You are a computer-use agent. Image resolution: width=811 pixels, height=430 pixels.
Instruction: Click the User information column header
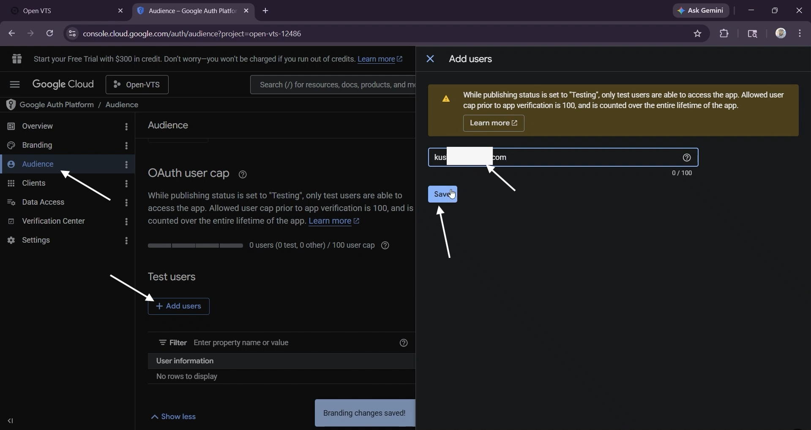(185, 361)
